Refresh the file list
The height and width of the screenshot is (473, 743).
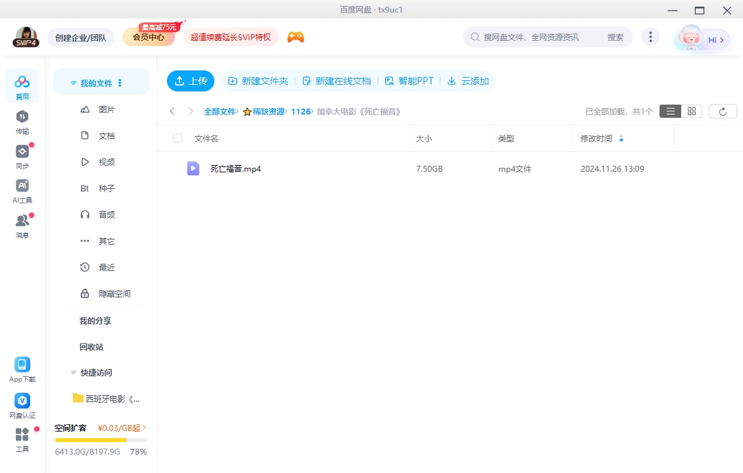point(723,111)
